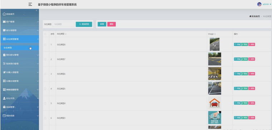Expand 车辆出场管理 with its chevron arrow
The image size is (272, 130).
coord(38,81)
